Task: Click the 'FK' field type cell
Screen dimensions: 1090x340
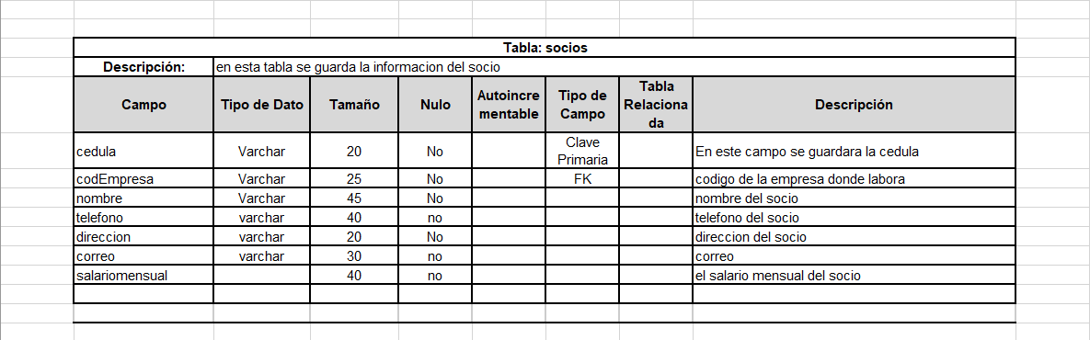Action: tap(582, 178)
